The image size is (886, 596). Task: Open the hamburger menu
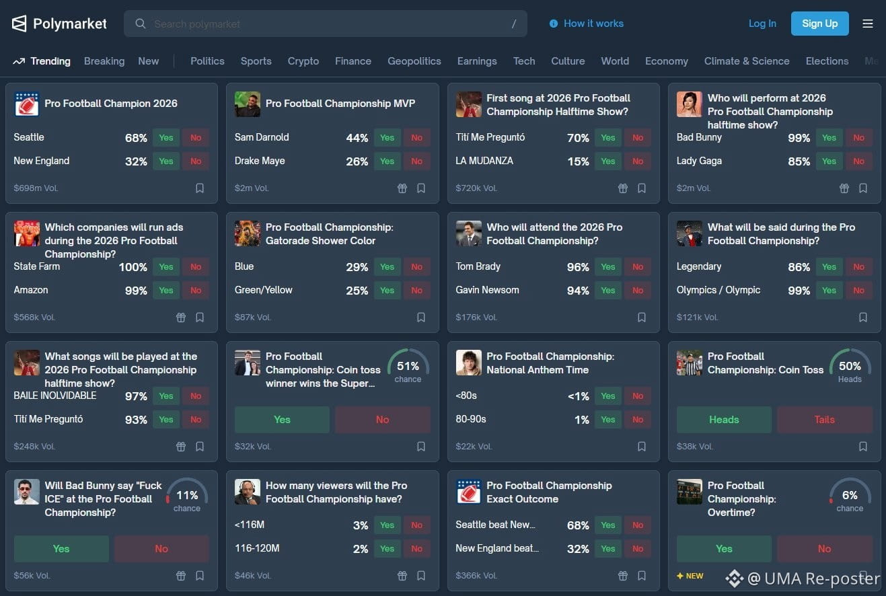click(868, 24)
